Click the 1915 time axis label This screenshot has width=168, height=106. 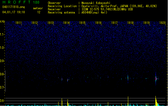coord(82,23)
